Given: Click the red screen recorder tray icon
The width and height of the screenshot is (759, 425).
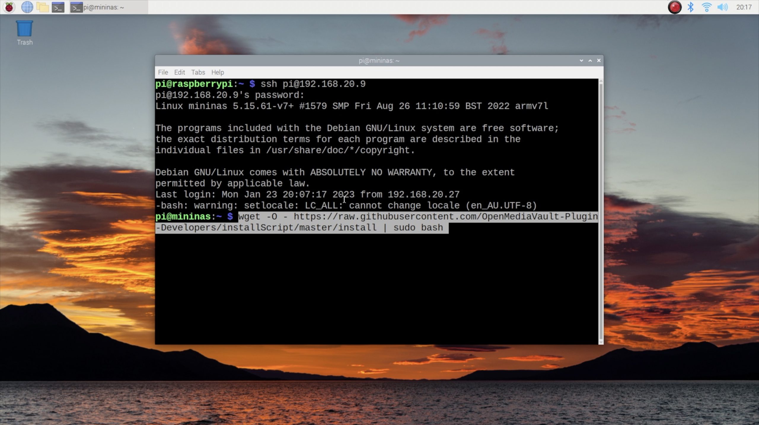Looking at the screenshot, I should [675, 7].
